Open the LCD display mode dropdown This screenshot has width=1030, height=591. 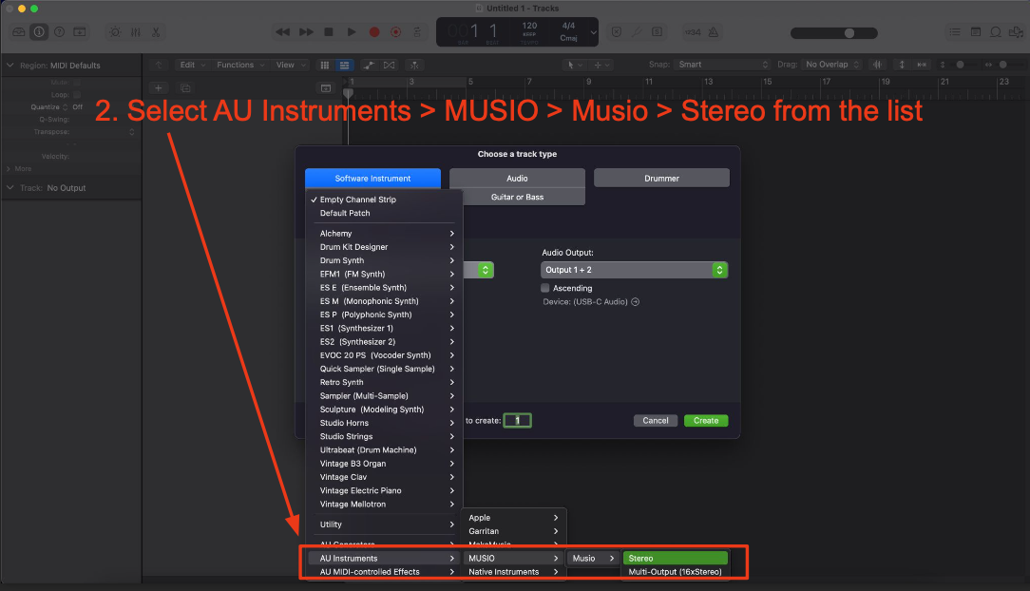click(x=593, y=31)
